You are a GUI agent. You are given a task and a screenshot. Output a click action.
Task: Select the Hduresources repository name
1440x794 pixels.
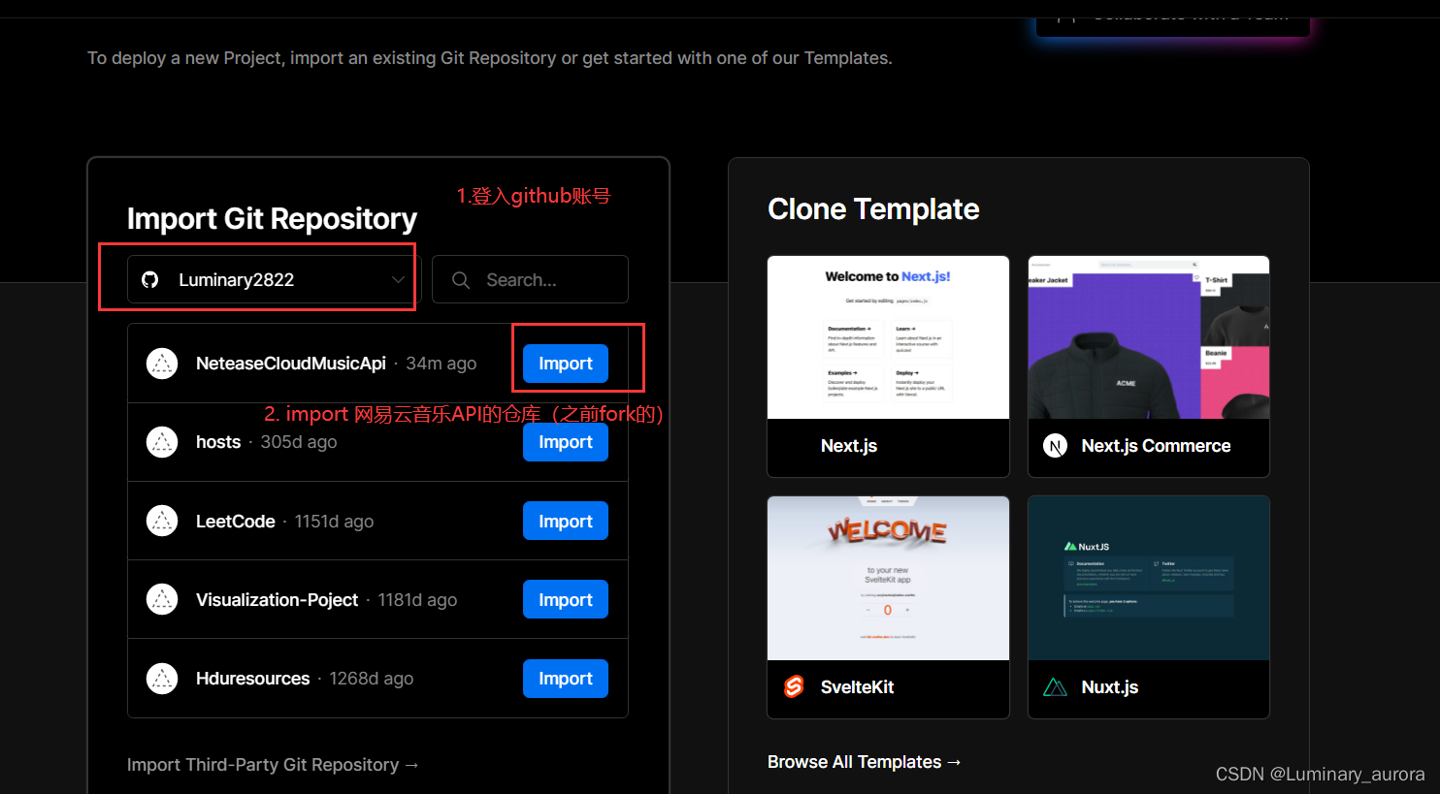[253, 679]
